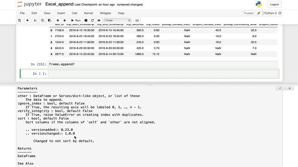This screenshot has height=167, width=298.
Task: Open the pager in a new window
Action: [x=280, y=88]
